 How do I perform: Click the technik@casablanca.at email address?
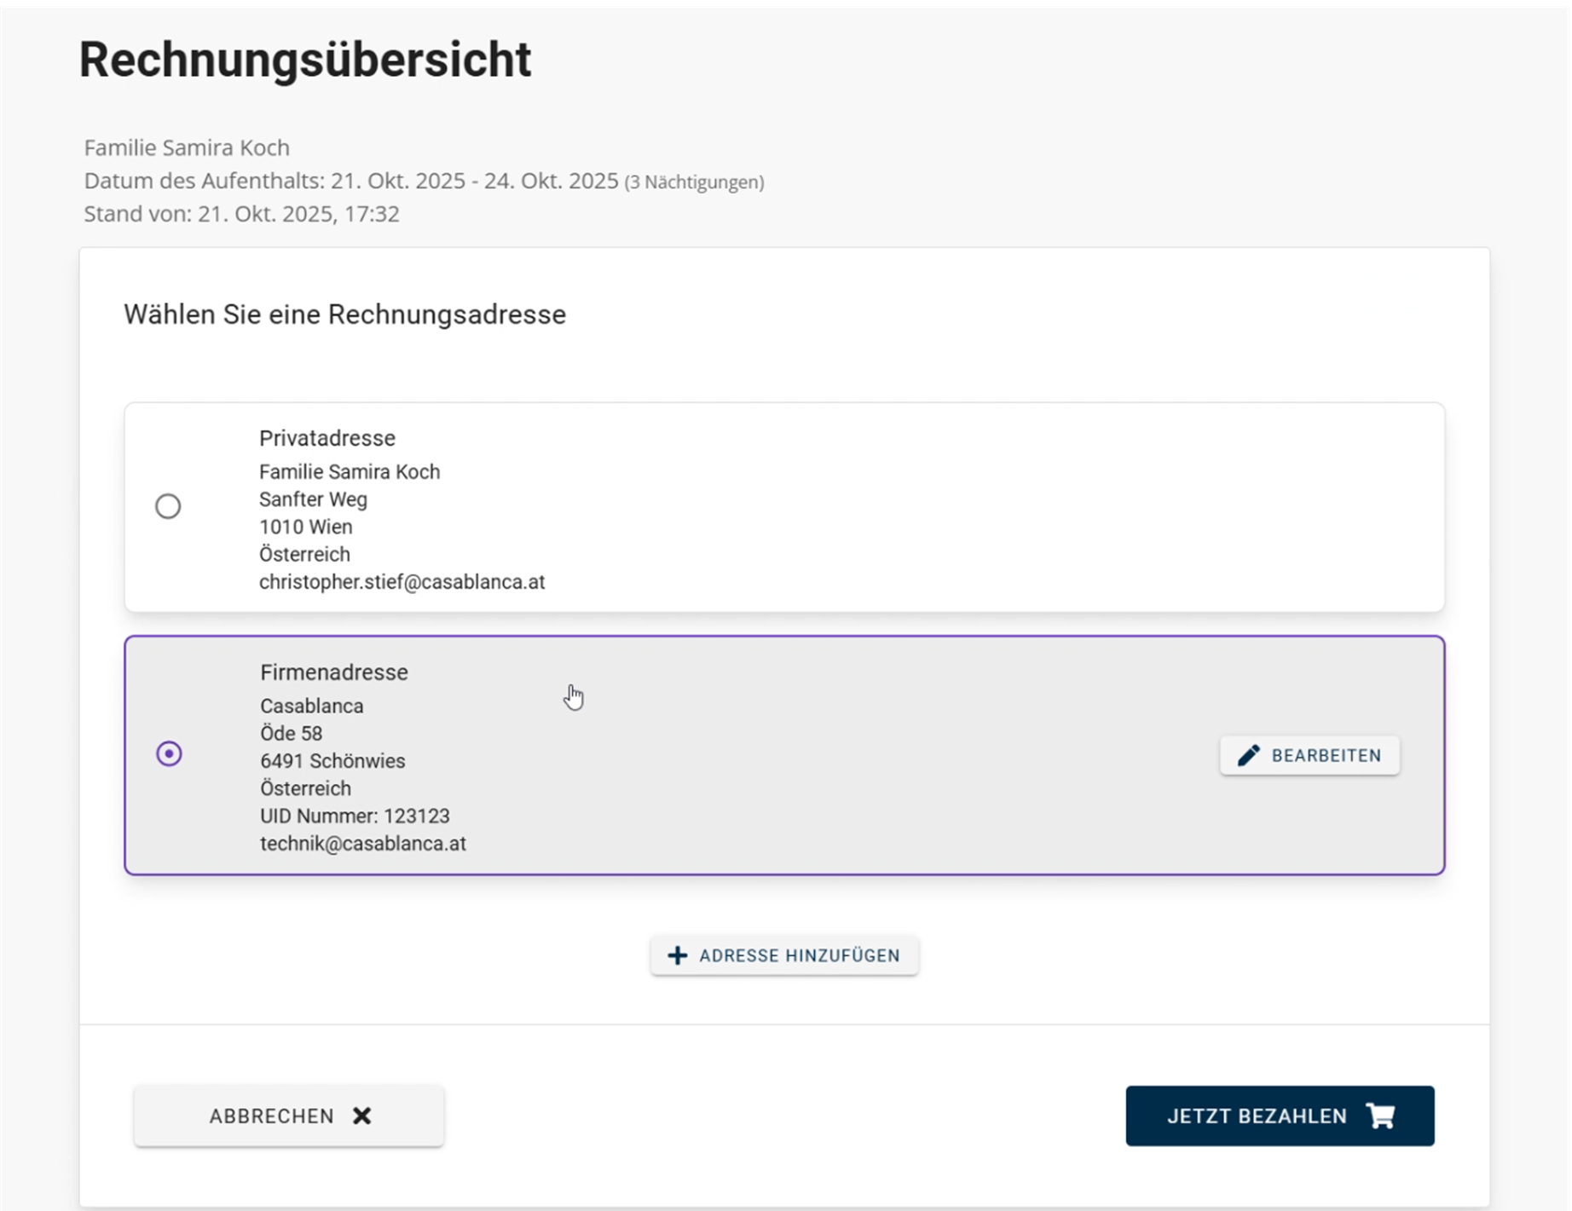point(363,844)
